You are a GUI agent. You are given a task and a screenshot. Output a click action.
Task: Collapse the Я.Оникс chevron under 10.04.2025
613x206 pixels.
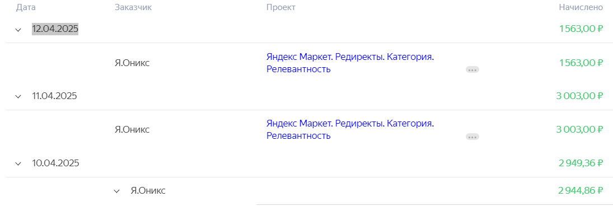(116, 191)
